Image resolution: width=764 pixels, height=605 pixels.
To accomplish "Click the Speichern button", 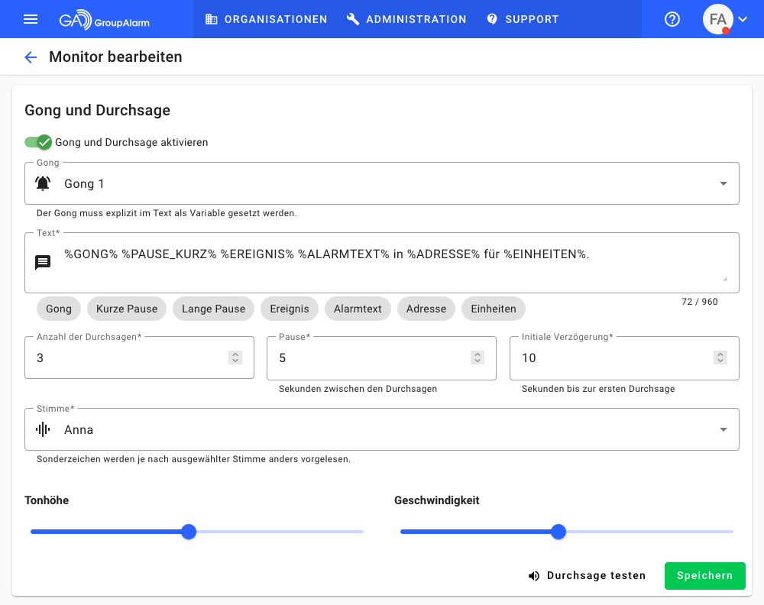I will point(704,576).
